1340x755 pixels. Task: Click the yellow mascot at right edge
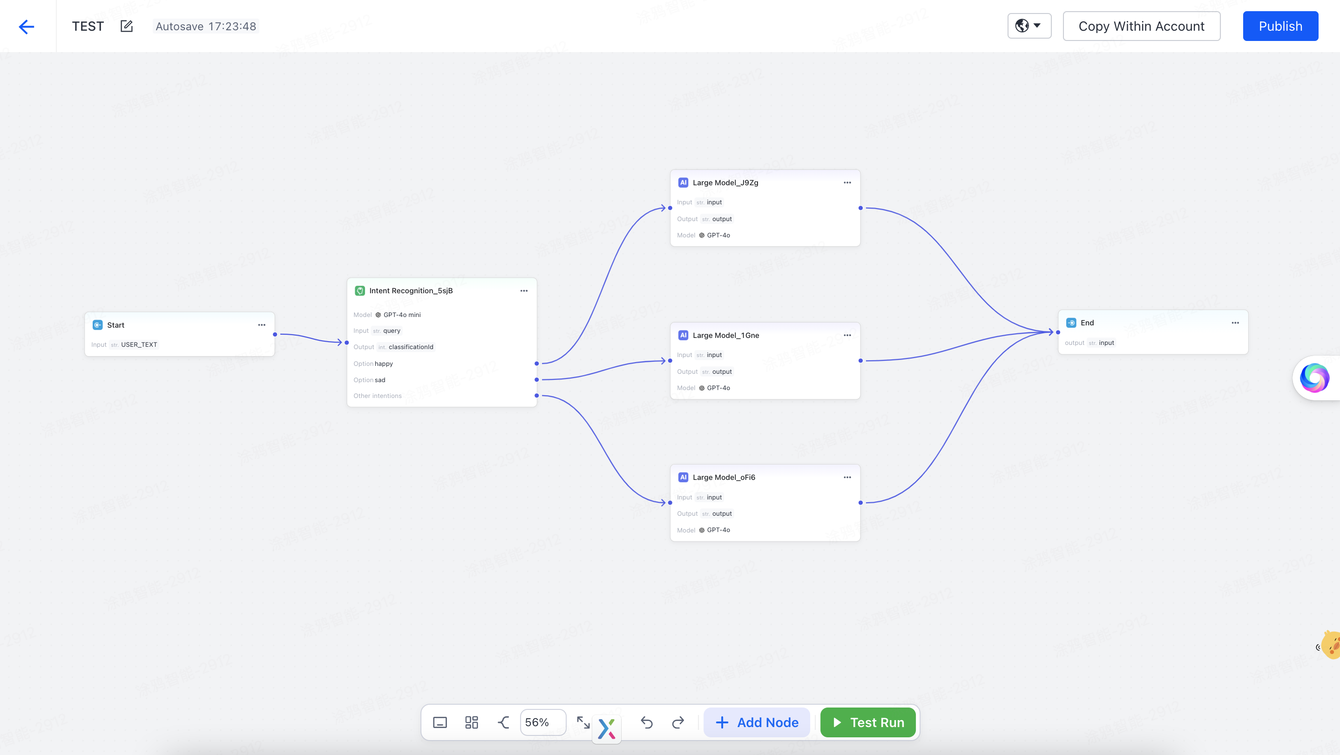click(x=1331, y=645)
